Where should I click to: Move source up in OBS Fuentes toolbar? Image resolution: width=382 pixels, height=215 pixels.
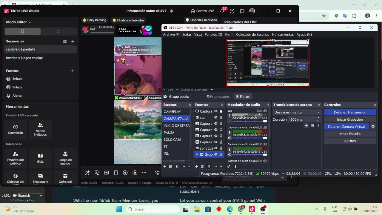[215, 166]
